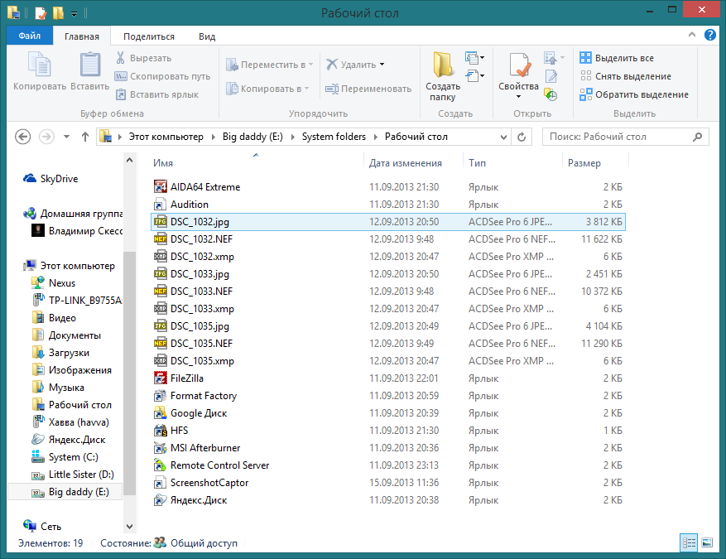The image size is (726, 559).
Task: Sort by the Имя column header
Action: coord(163,163)
